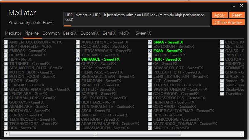Image resolution: width=249 pixels, height=140 pixels.
Task: Enable AMBIENTOCCLUSION - McFX checkbox
Action: click(6, 42)
